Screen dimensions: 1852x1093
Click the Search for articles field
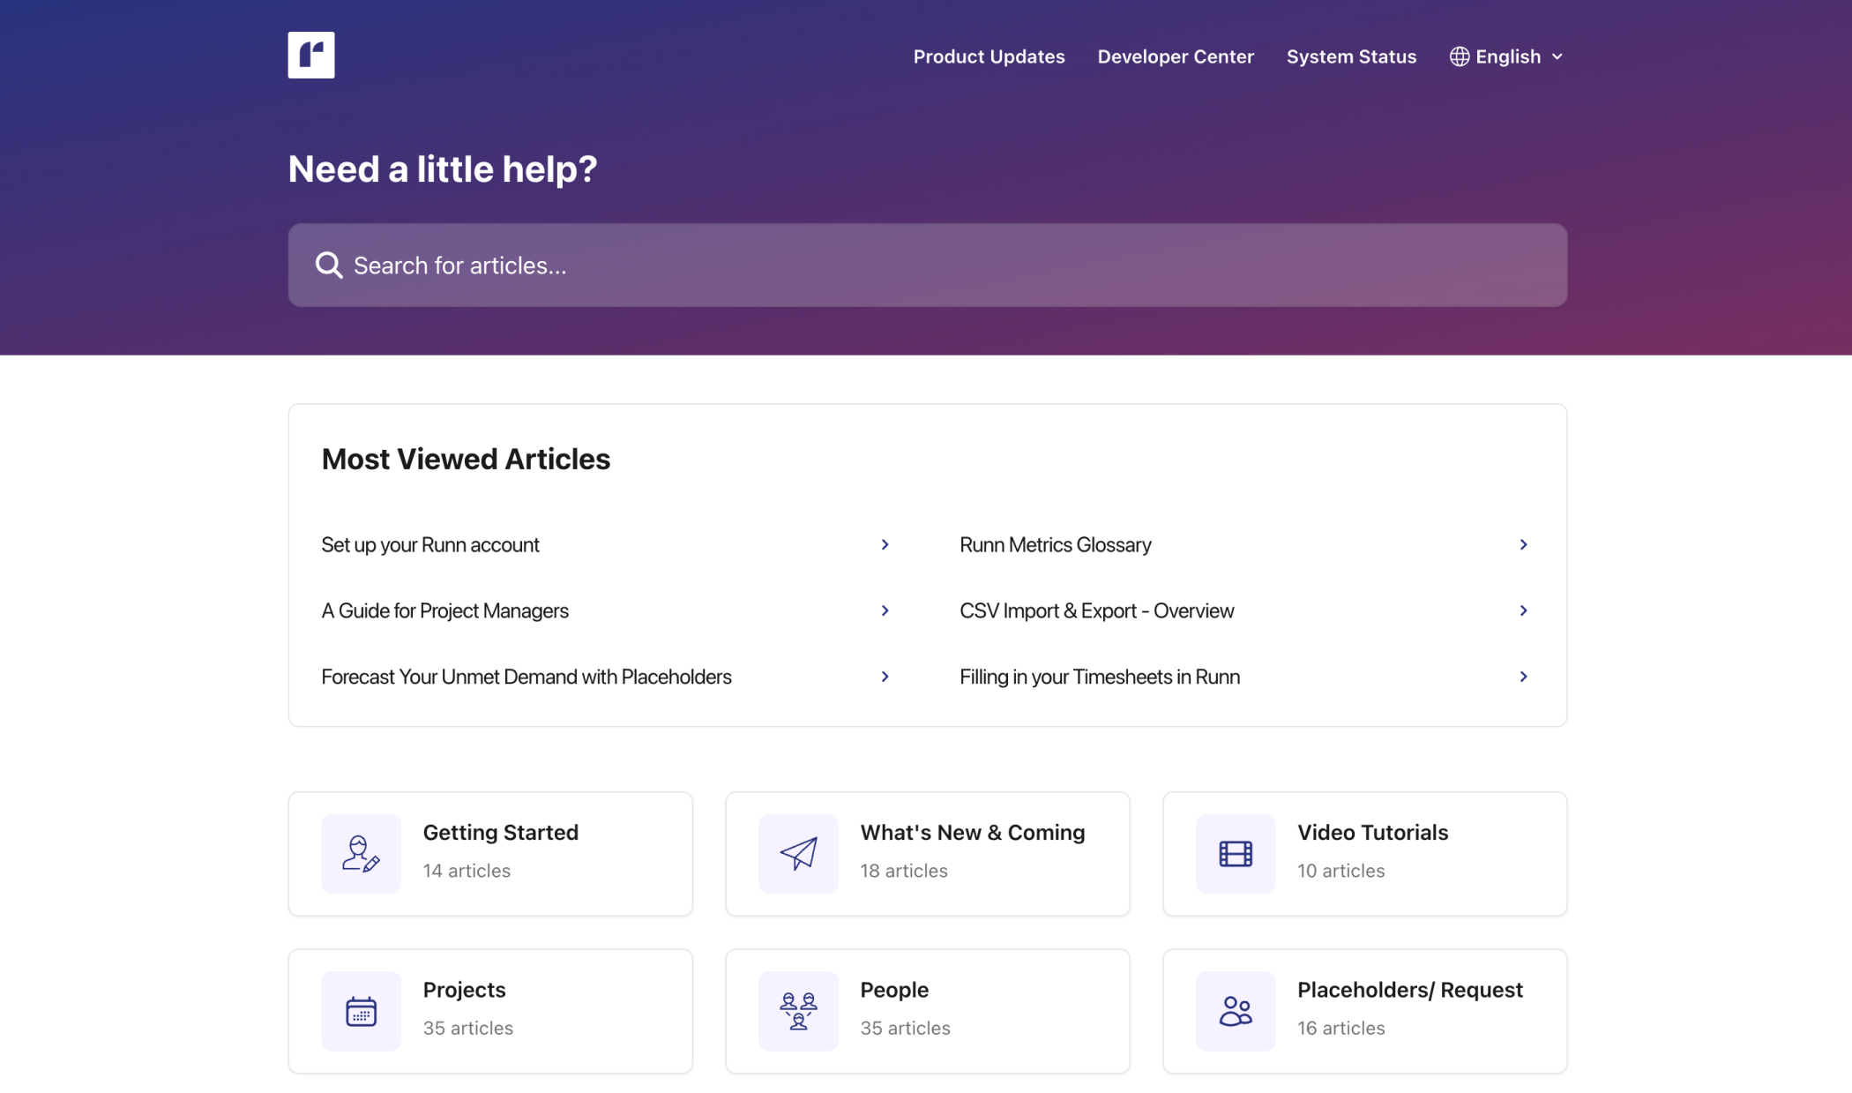tap(927, 266)
